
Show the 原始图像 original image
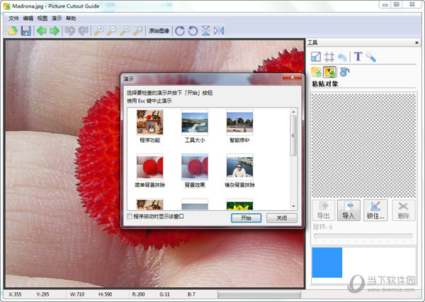point(159,31)
